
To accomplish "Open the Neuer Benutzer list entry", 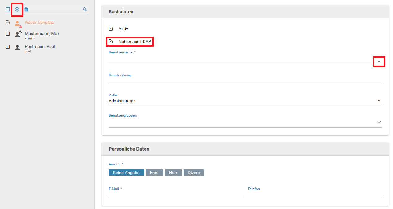I will coord(40,22).
